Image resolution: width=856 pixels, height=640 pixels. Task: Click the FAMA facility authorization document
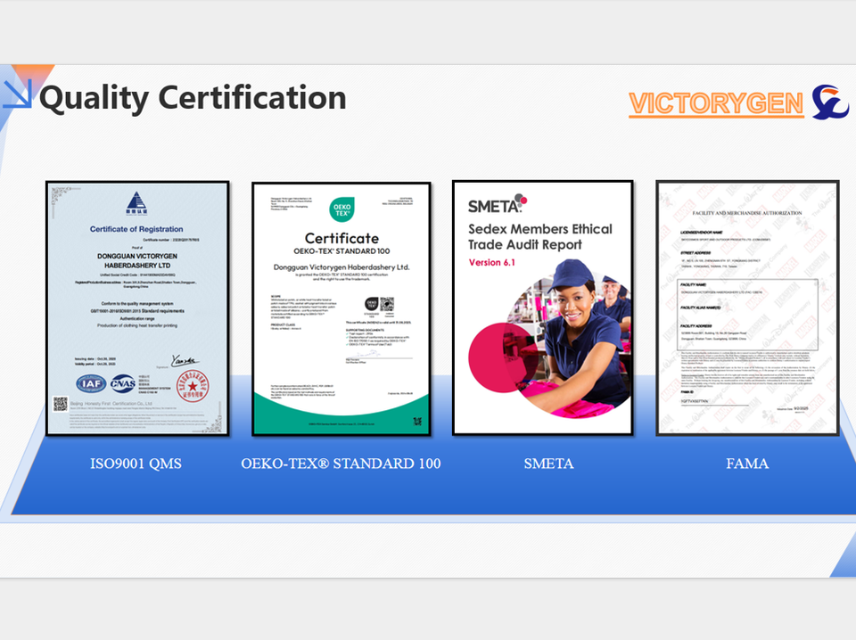coord(747,308)
